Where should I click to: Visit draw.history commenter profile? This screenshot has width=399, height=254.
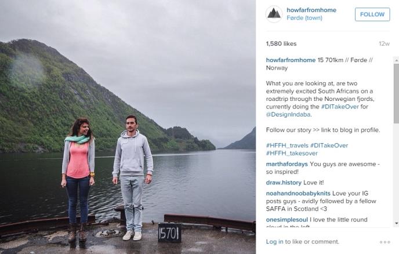284,183
